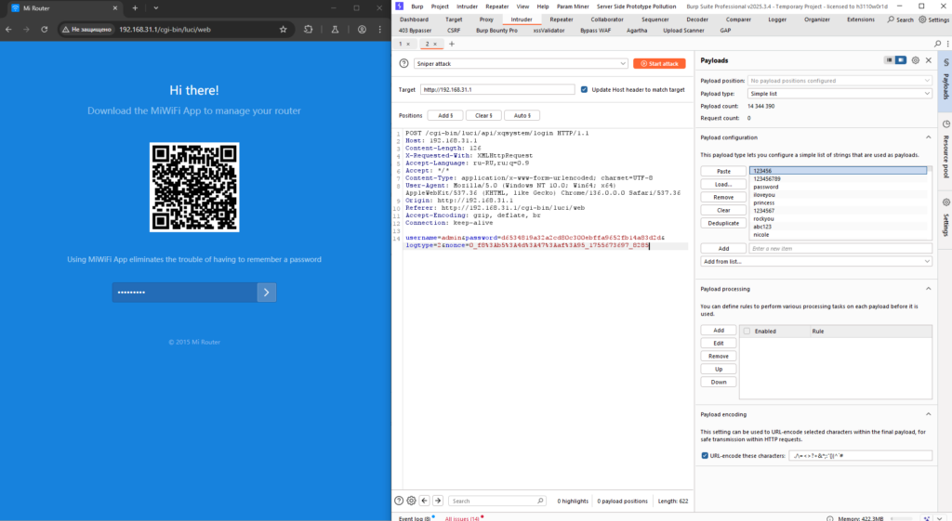The height and width of the screenshot is (521, 952).
Task: Toggle URL-encode these characters checkbox
Action: [x=705, y=455]
